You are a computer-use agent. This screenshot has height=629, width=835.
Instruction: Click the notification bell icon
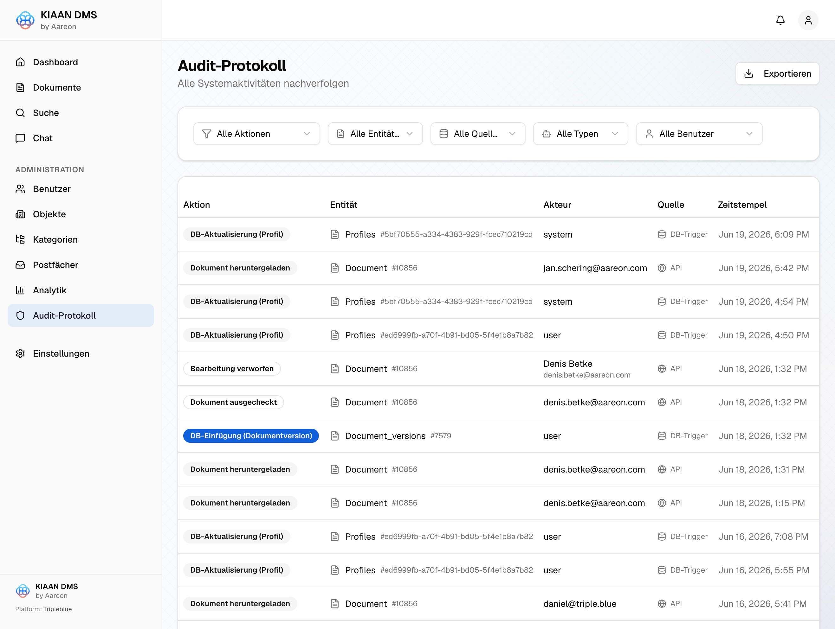click(780, 20)
